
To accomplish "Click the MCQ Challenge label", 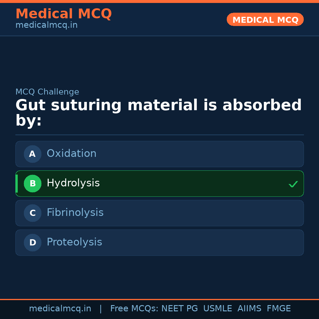I will click(x=47, y=92).
